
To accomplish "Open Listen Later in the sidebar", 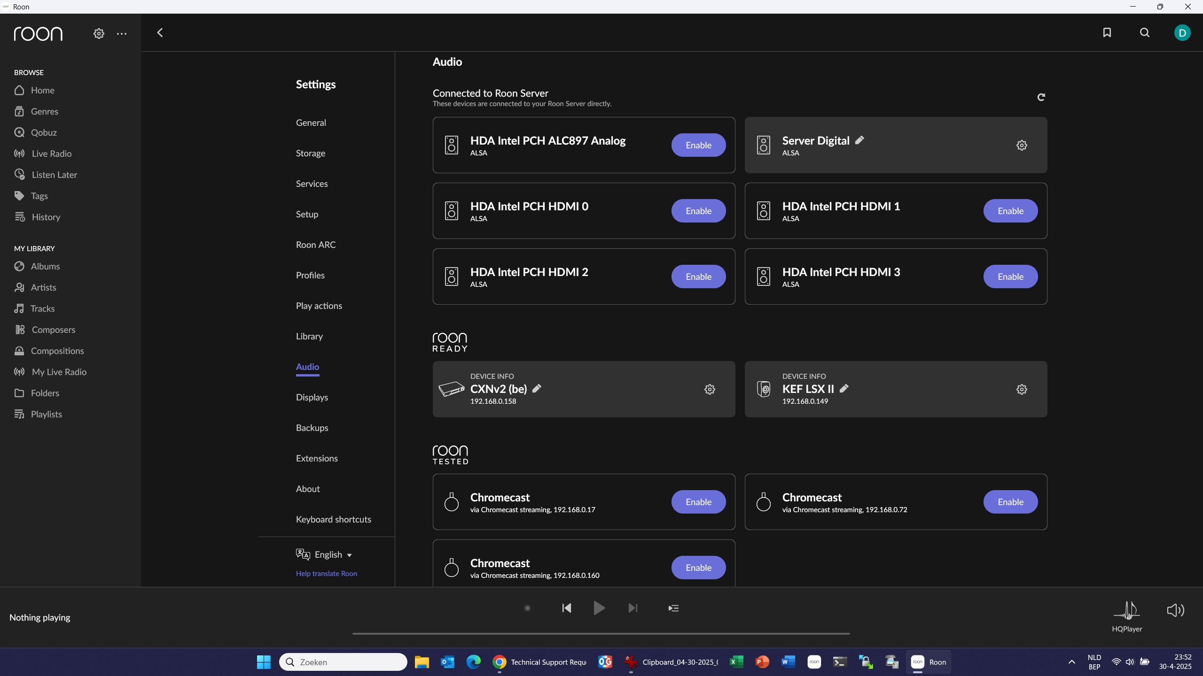I will pos(45,175).
